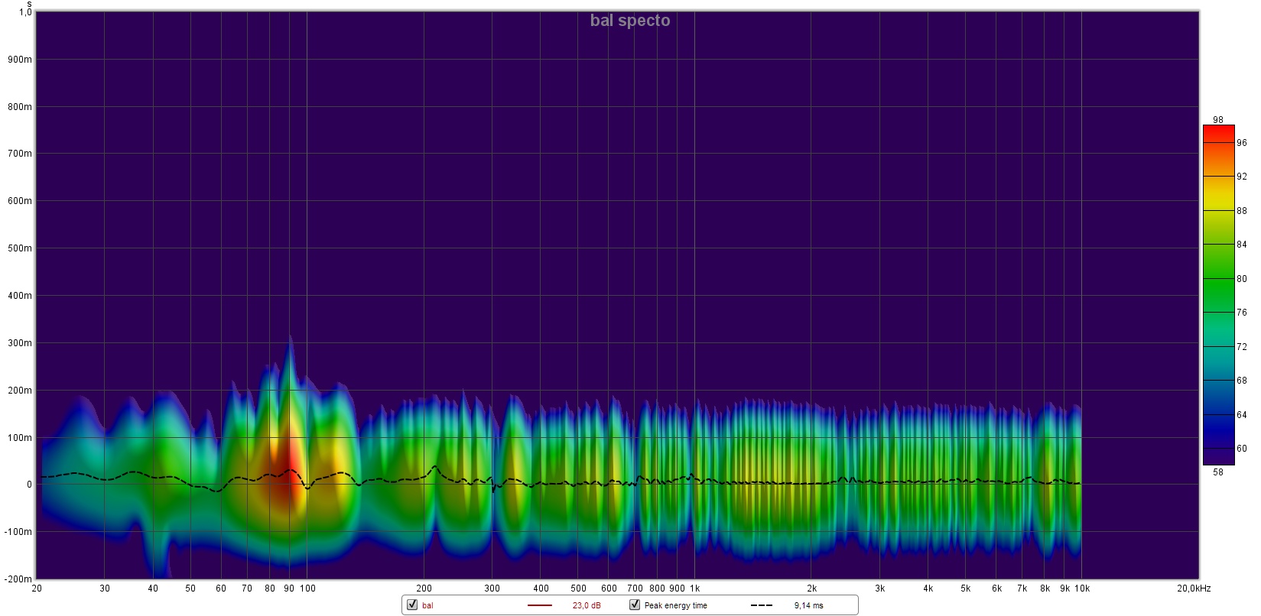This screenshot has width=1261, height=616.
Task: Click the 'bal specto' plot title
Action: pos(629,21)
